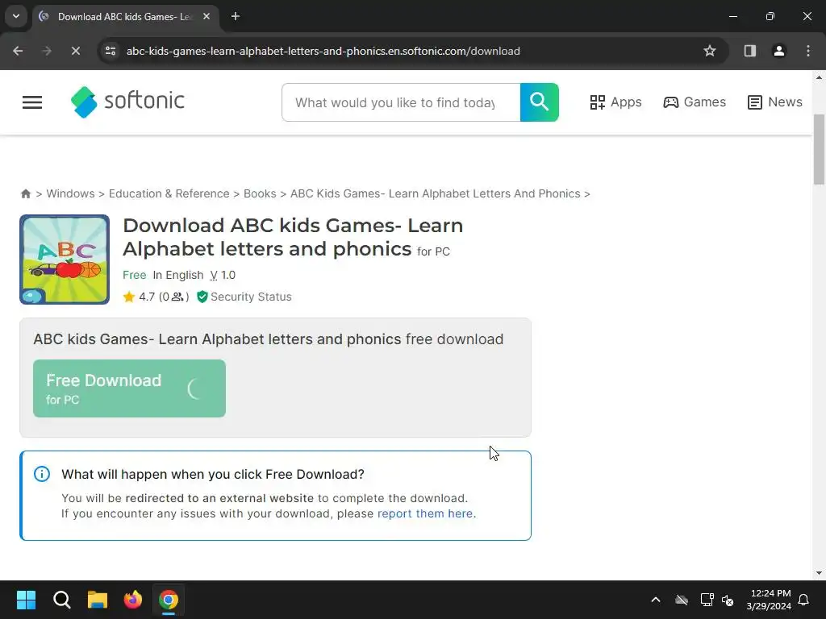Click the network display tray icon
Viewport: 826px width, 619px height.
707,600
